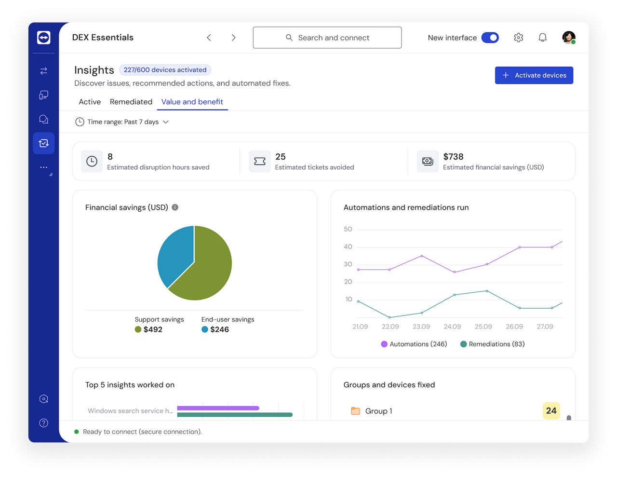Click the 227/600 devices activated badge
Image resolution: width=617 pixels, height=477 pixels.
point(165,69)
